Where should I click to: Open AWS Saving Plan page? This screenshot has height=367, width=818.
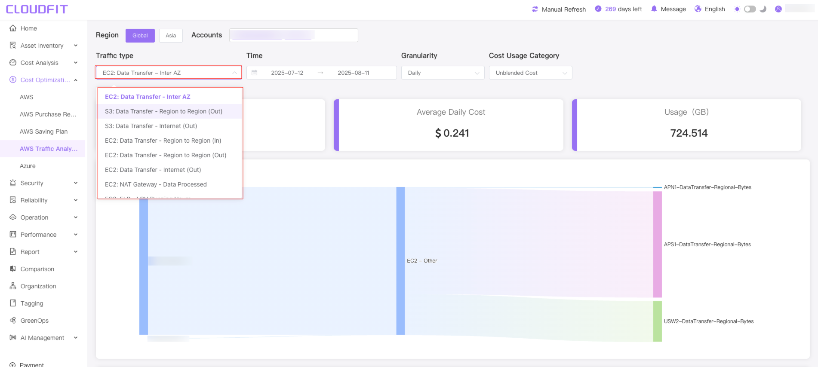pos(43,132)
